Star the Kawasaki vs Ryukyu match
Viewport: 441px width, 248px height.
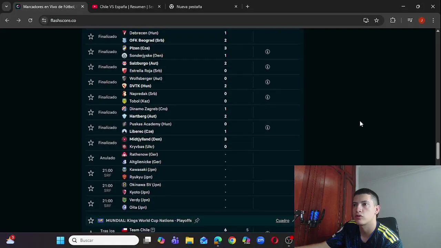pos(91,173)
